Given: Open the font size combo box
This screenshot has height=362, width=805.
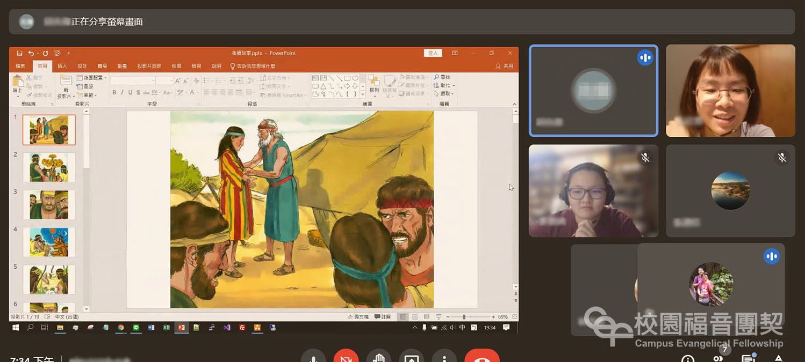Looking at the screenshot, I should (164, 80).
